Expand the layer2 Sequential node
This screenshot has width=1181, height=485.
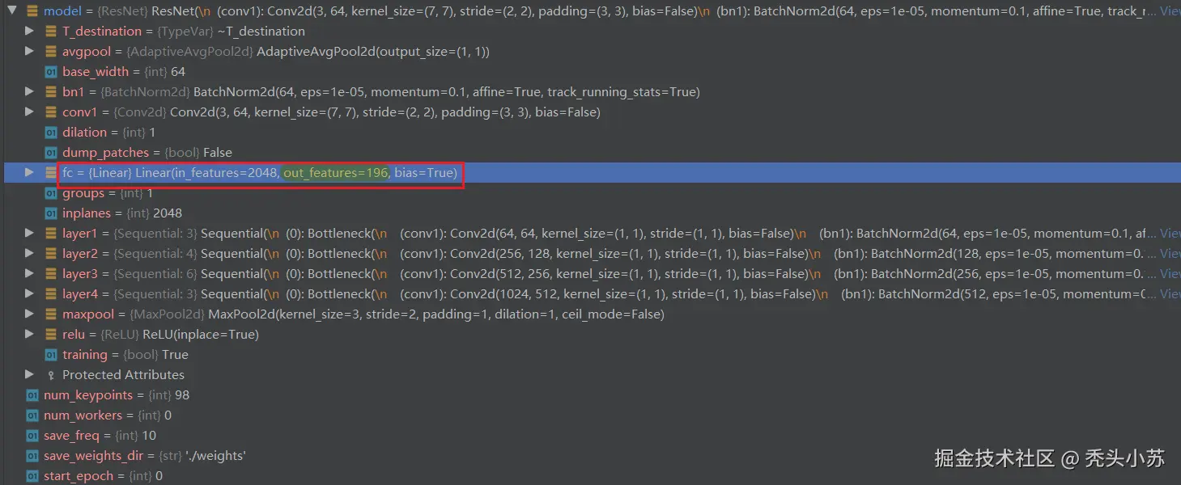tap(30, 253)
